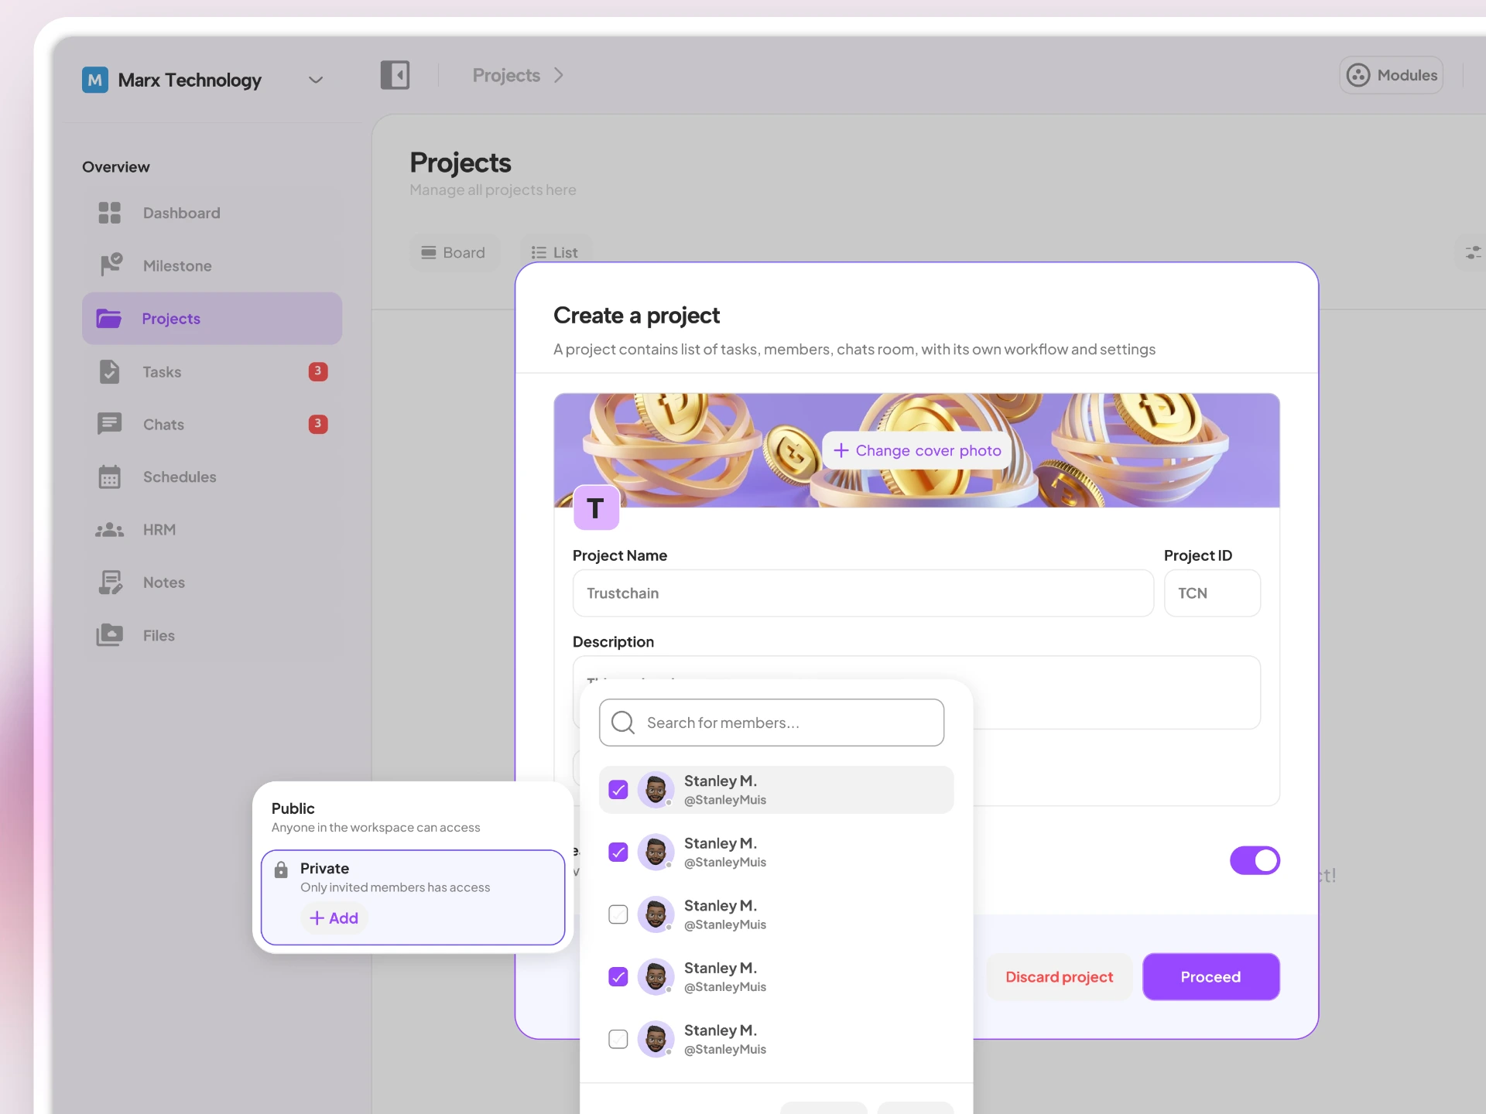This screenshot has height=1114, width=1486.
Task: Check the third Stanley M. checkbox
Action: 618,914
